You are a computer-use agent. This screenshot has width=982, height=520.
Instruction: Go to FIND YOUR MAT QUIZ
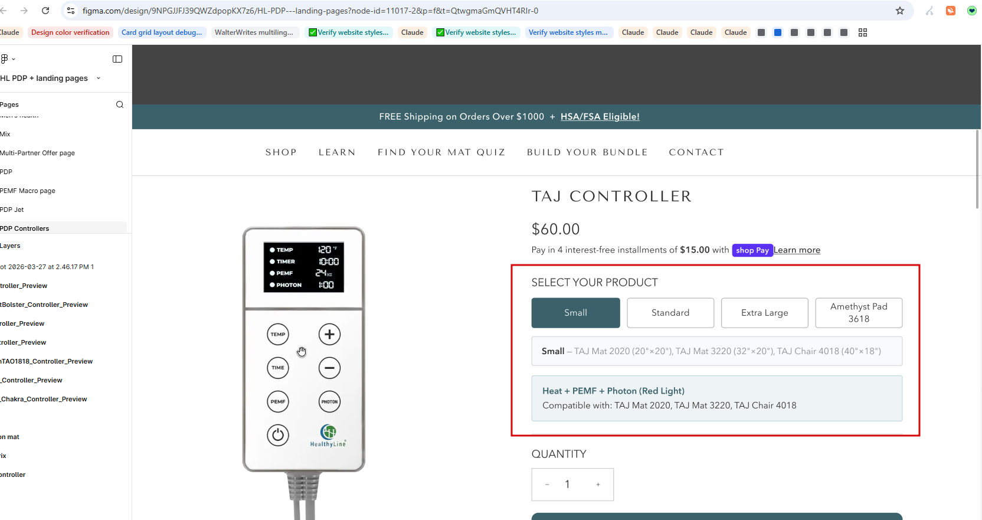click(x=441, y=152)
